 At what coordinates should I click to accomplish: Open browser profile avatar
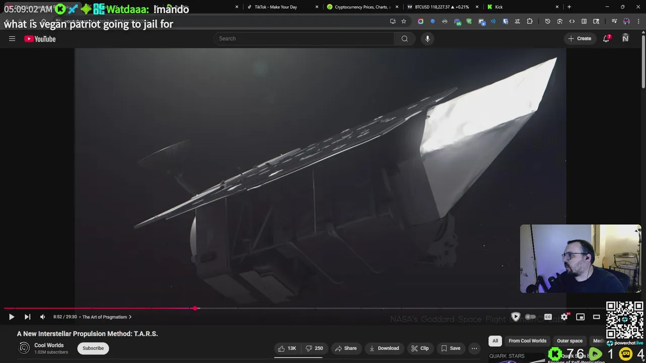[626, 21]
